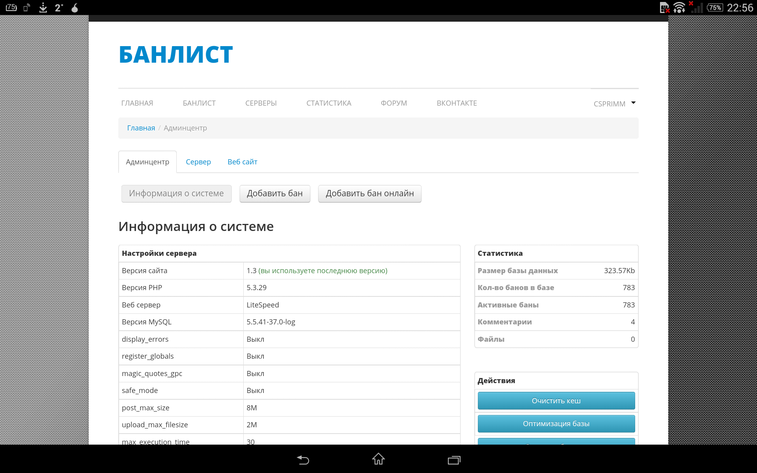Image resolution: width=757 pixels, height=473 pixels.
Task: Select the Админцентр tab
Action: [x=147, y=162]
